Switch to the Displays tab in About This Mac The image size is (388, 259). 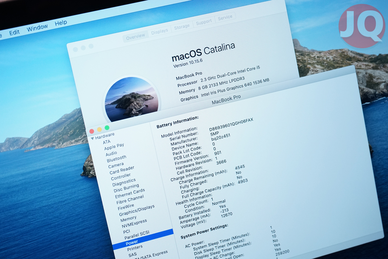tap(159, 31)
